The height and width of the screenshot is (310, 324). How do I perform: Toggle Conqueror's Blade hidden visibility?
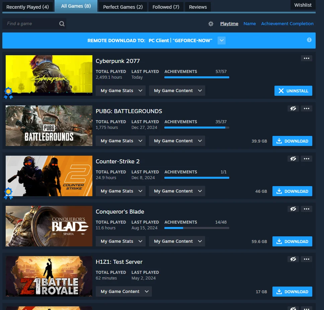(293, 209)
